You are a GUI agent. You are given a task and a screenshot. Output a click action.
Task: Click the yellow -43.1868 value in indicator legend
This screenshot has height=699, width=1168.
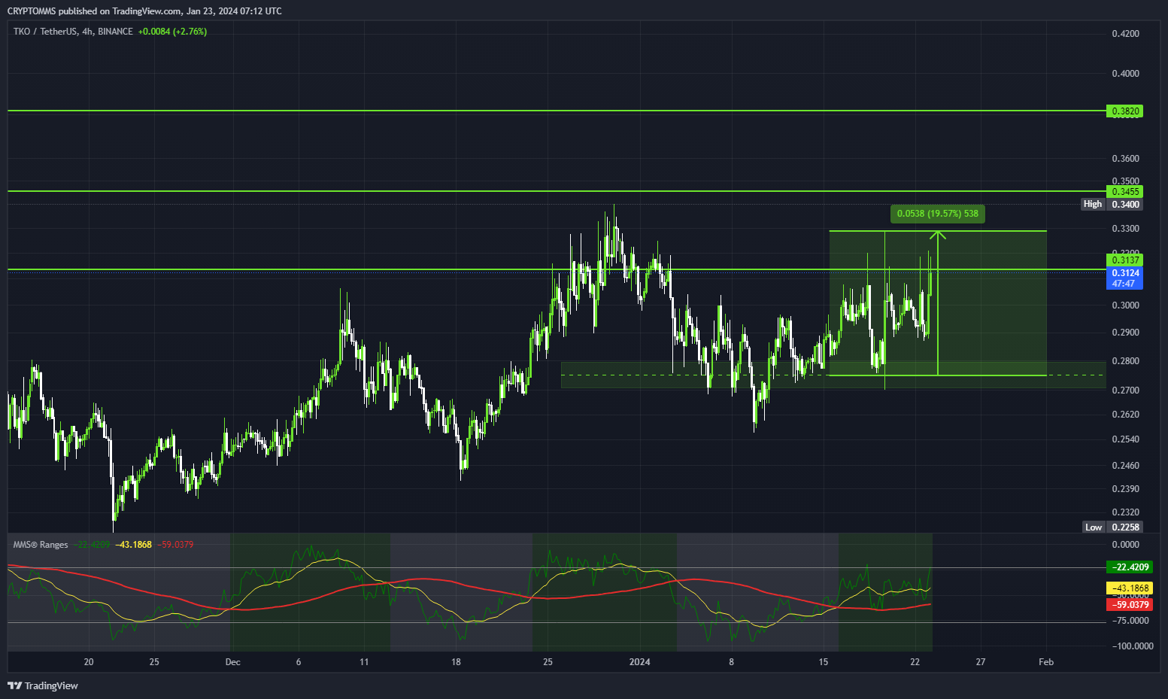click(x=133, y=545)
